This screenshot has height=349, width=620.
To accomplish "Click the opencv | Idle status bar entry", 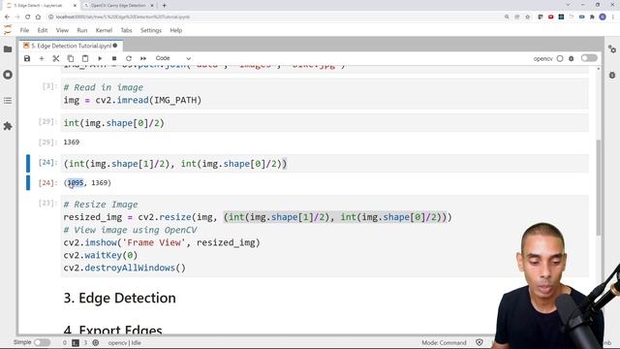I will (x=124, y=343).
